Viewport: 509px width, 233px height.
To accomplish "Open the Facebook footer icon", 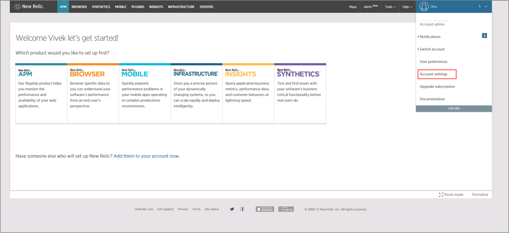I will (242, 209).
